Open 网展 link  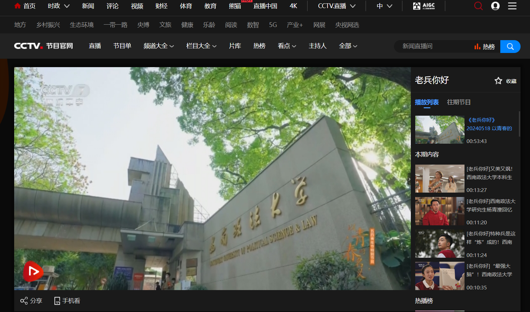coord(319,25)
